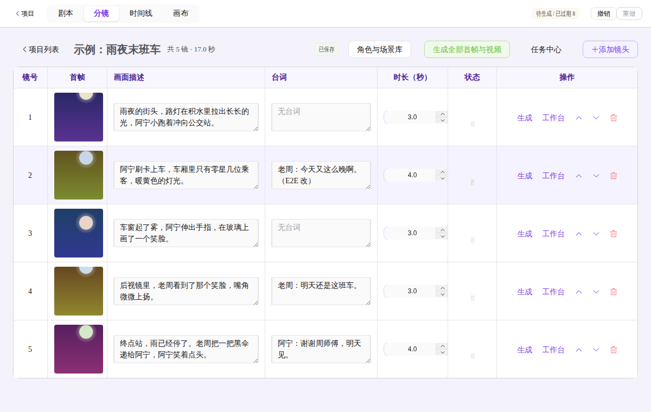Open 工作台 for shot 3
This screenshot has height=412, width=651.
pyautogui.click(x=553, y=234)
